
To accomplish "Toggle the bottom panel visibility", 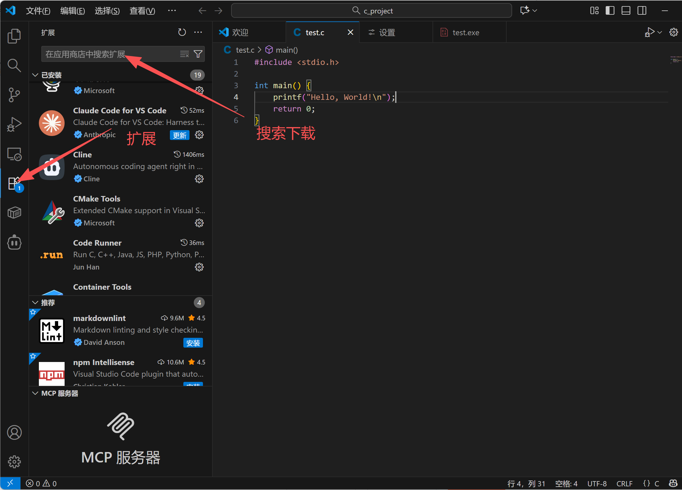I will click(626, 10).
